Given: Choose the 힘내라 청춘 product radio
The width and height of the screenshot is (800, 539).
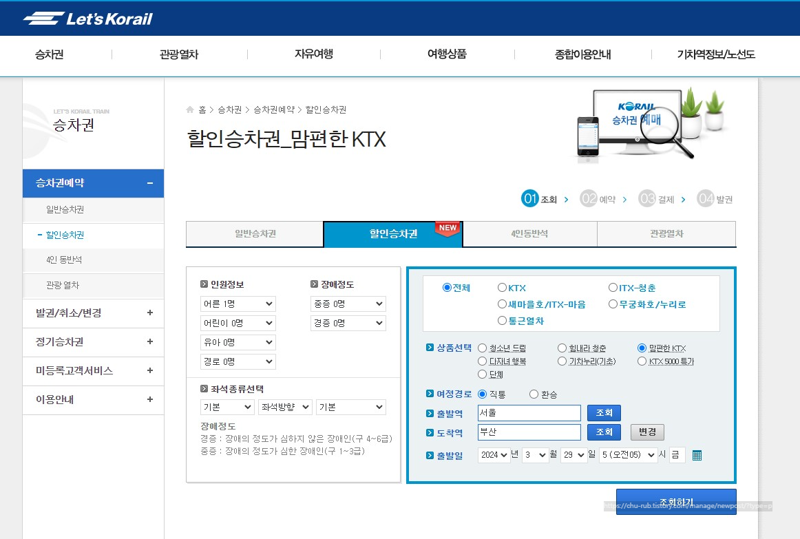Looking at the screenshot, I should tap(562, 348).
